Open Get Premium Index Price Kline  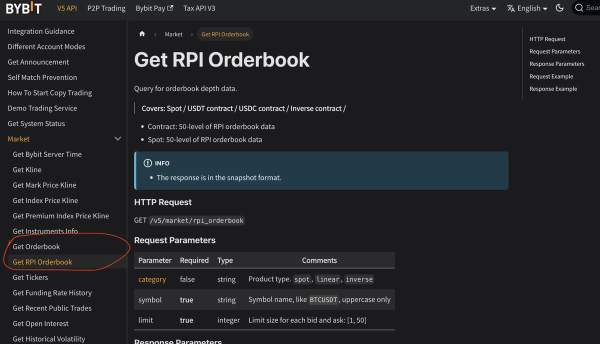click(x=60, y=215)
